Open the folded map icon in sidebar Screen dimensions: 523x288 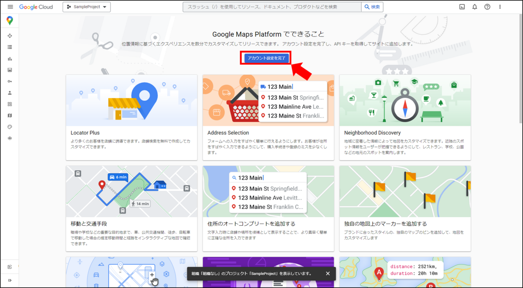coord(10,115)
